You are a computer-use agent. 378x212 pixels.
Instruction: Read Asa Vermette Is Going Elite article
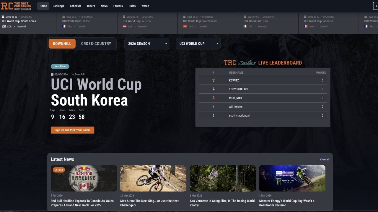coord(222,203)
